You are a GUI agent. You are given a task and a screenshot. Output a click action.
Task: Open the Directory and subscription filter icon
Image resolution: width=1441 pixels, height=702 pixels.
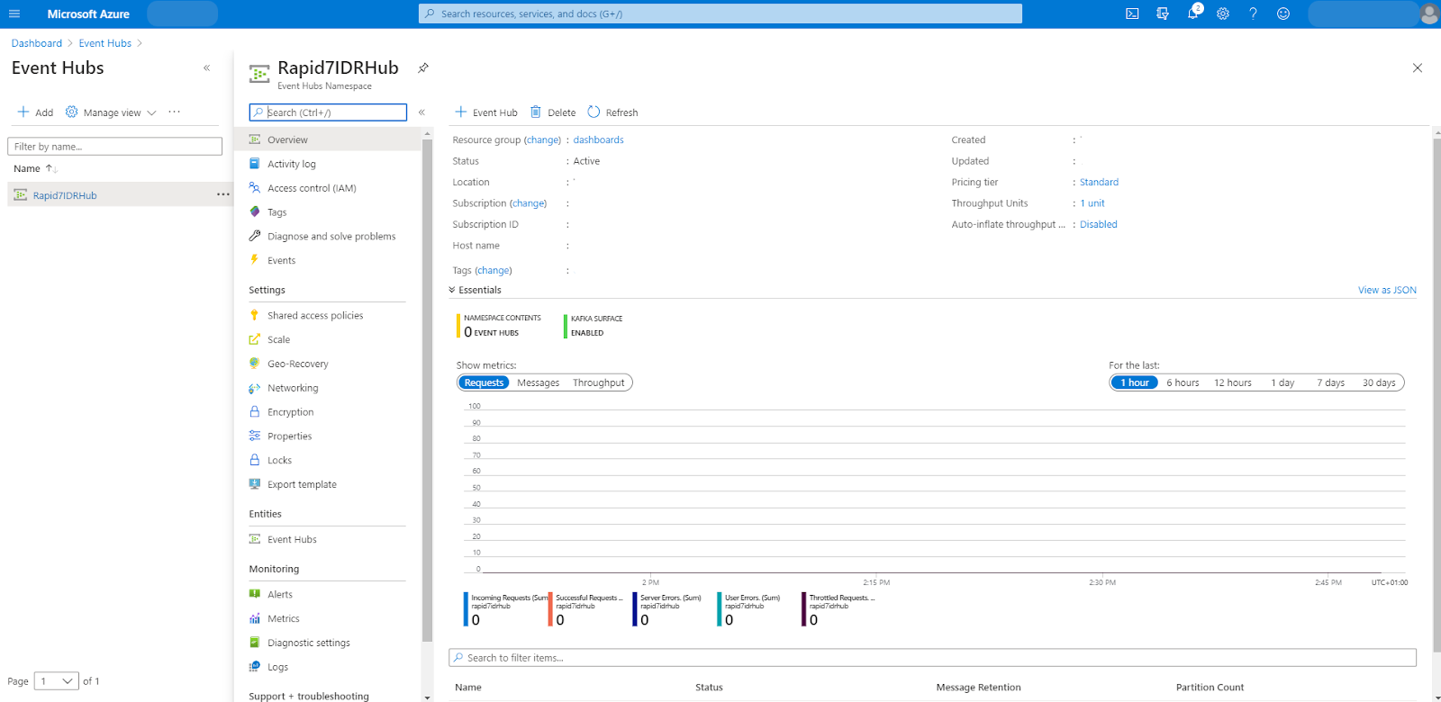1163,13
